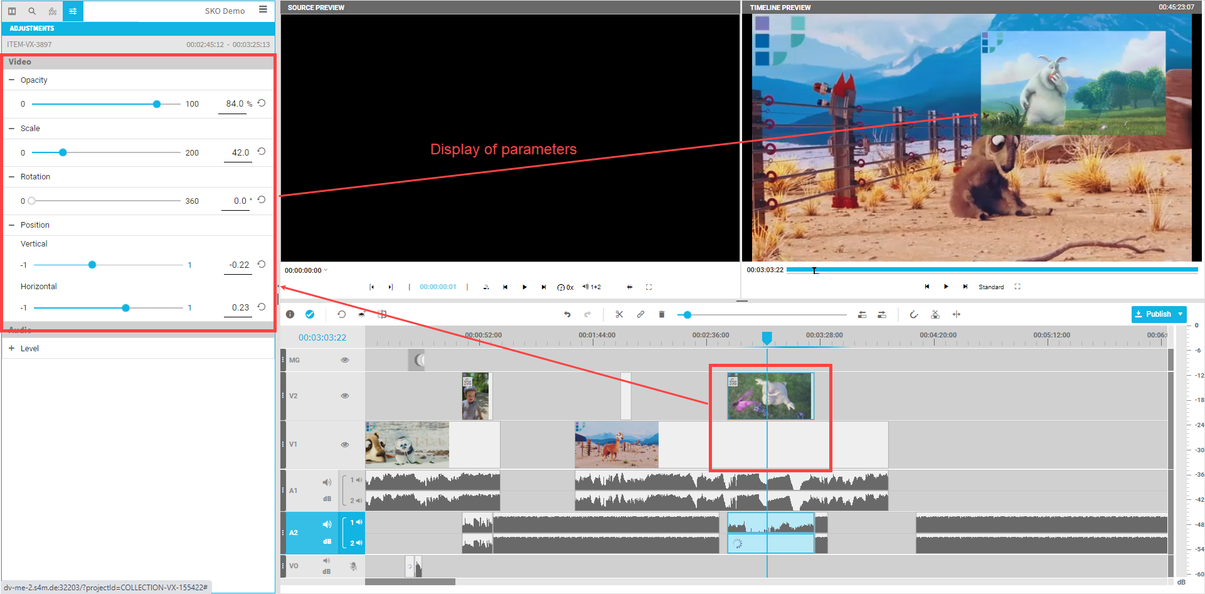Click the source preview fullscreen icon

tap(649, 287)
